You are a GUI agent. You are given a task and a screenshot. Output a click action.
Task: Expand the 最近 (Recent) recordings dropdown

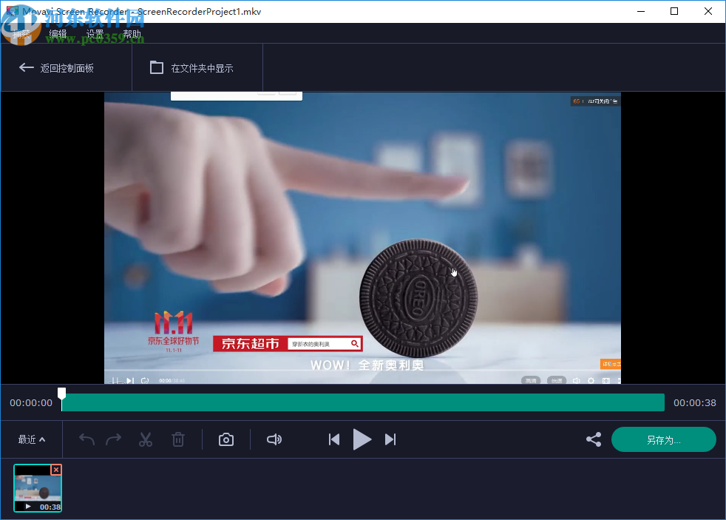pos(30,439)
